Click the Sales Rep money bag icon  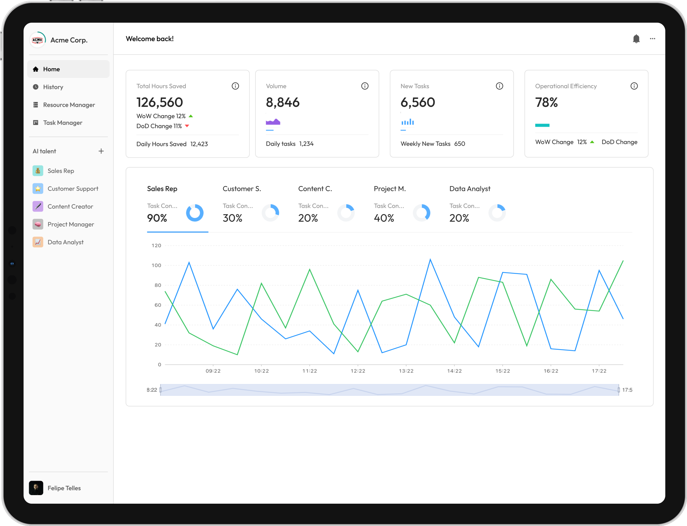[38, 171]
